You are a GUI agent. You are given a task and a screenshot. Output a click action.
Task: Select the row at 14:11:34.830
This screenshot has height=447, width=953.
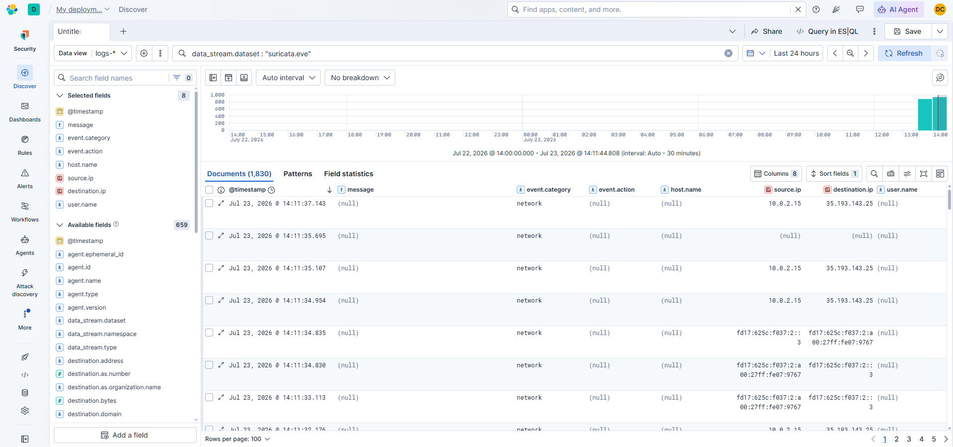click(x=209, y=365)
